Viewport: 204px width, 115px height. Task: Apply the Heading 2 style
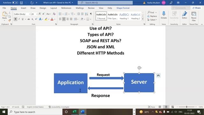click(x=135, y=16)
